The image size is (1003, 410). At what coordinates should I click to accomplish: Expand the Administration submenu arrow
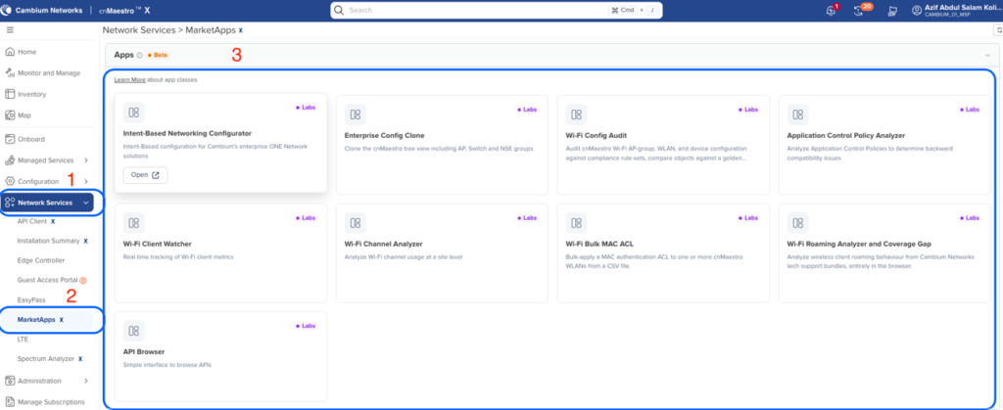(x=86, y=381)
